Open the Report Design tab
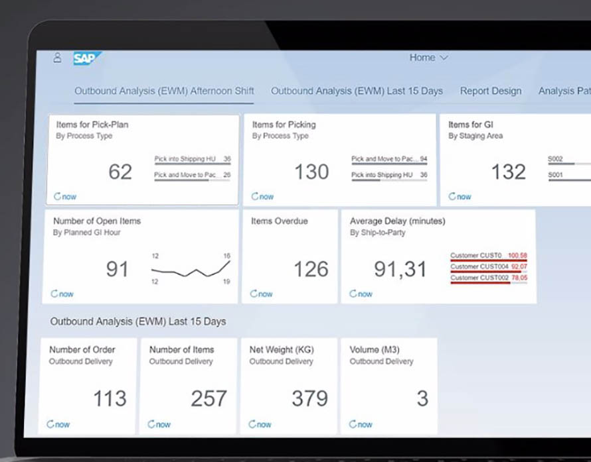Screen dimensions: 591x462 pos(491,91)
